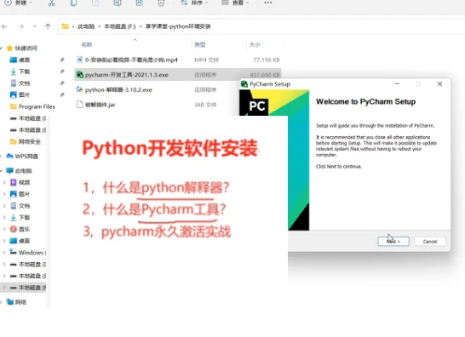Open 视频 under 此电脑
The height and width of the screenshot is (337, 465).
tap(25, 182)
